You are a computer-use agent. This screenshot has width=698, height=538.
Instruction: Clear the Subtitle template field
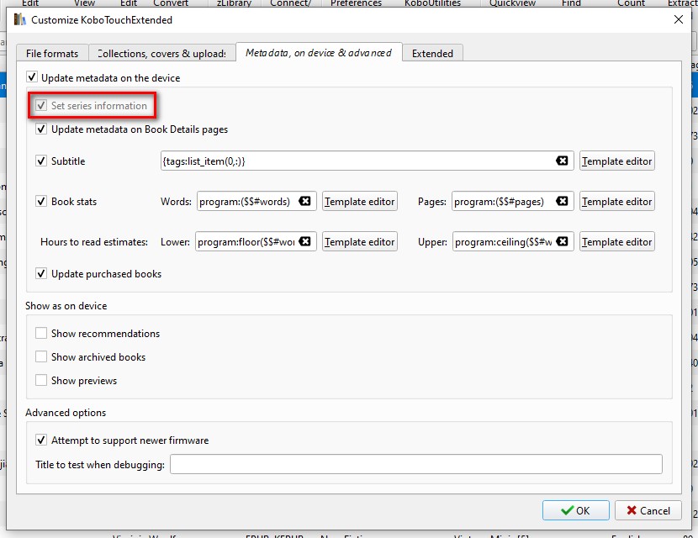pos(562,161)
